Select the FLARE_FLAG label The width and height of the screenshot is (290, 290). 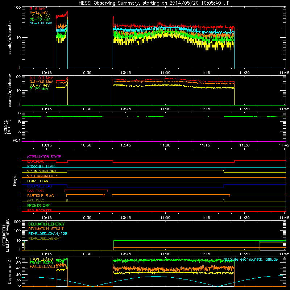click(38, 181)
